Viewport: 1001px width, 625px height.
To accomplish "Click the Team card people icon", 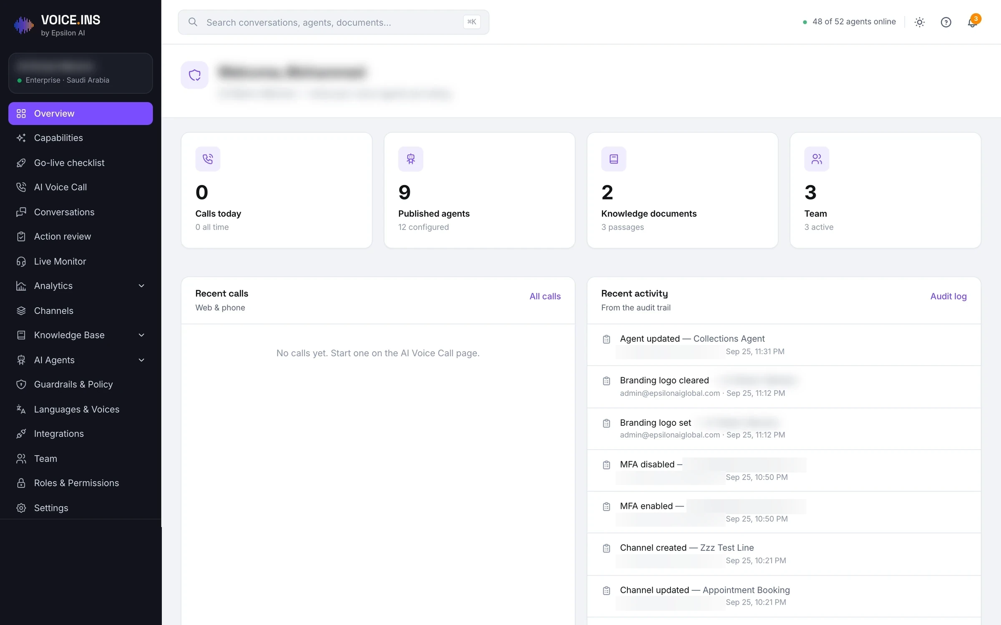I will 817,159.
